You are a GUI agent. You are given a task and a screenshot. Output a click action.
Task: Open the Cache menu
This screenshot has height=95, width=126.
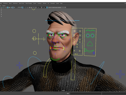tap(57, 3)
